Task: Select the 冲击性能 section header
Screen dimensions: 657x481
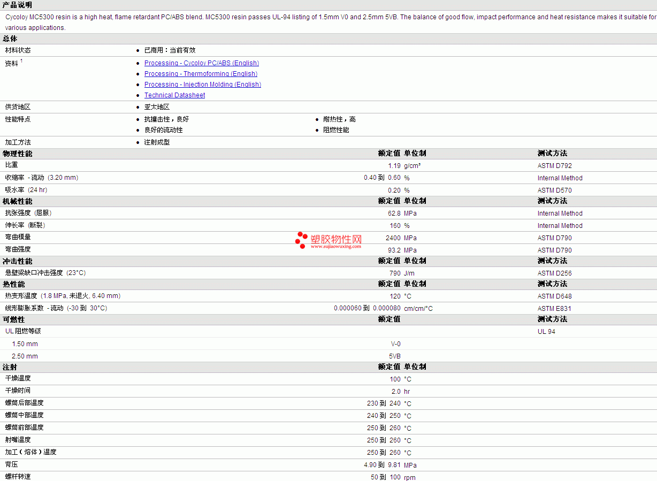Action: click(17, 261)
